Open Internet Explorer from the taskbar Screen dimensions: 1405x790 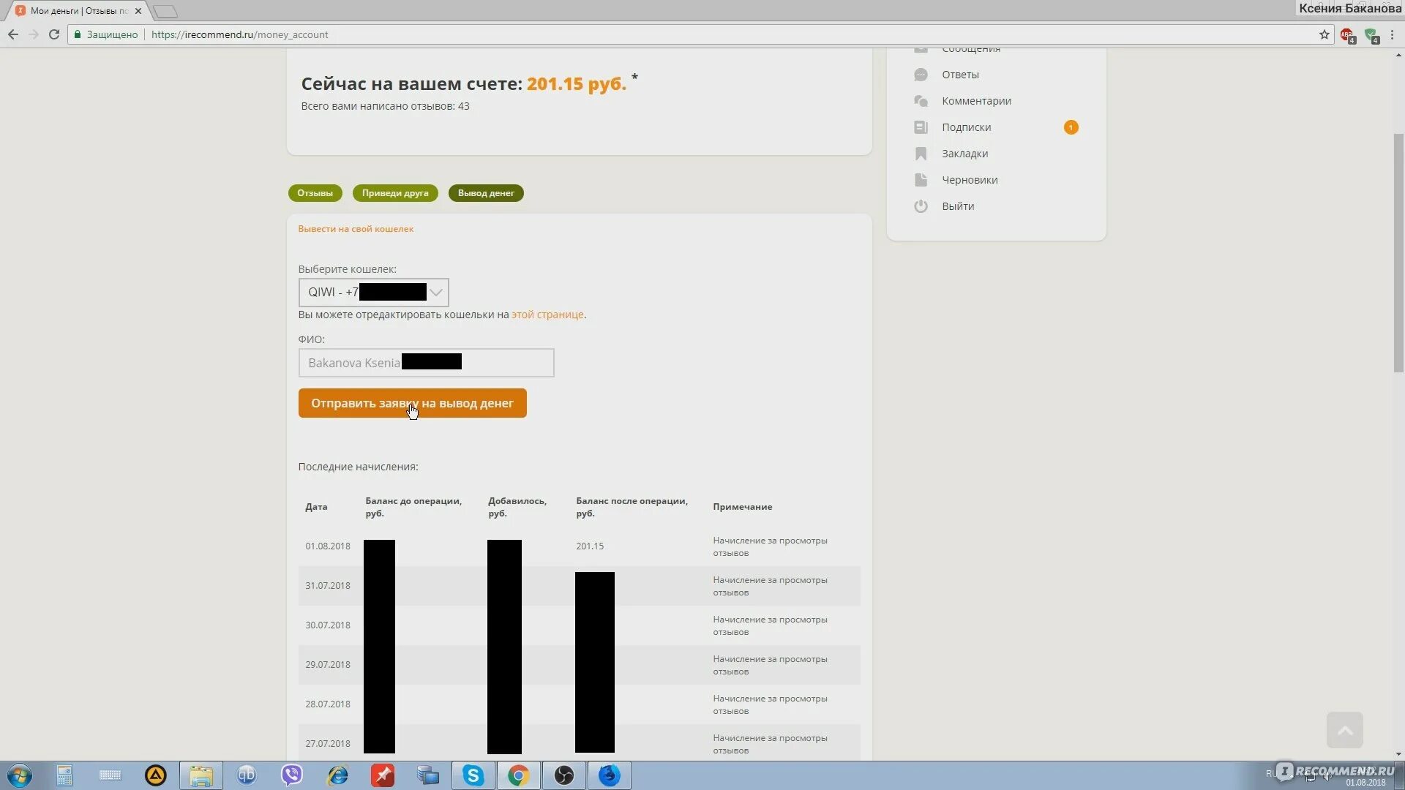pos(337,775)
